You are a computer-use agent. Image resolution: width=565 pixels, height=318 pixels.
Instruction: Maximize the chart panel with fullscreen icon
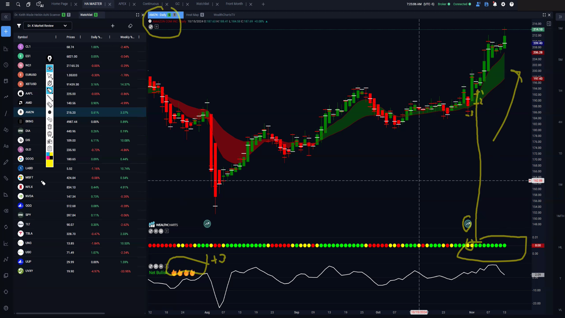point(544,15)
